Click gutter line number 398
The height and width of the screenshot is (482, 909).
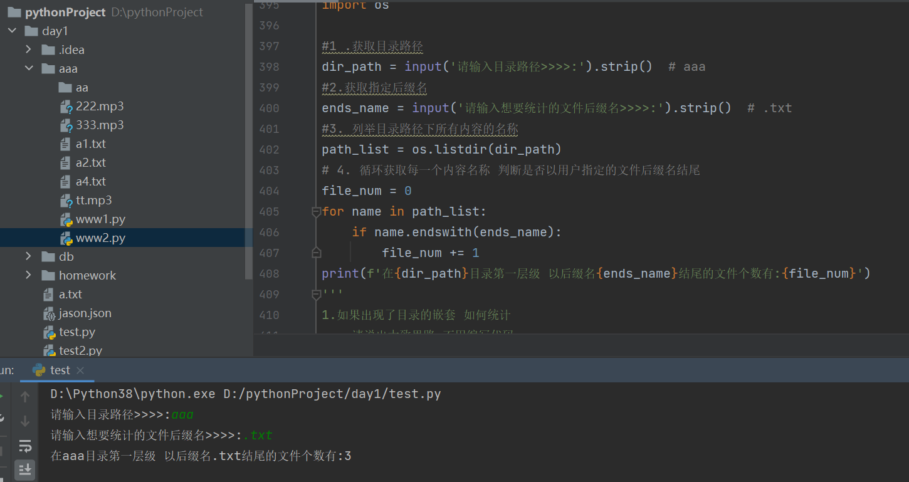[269, 67]
